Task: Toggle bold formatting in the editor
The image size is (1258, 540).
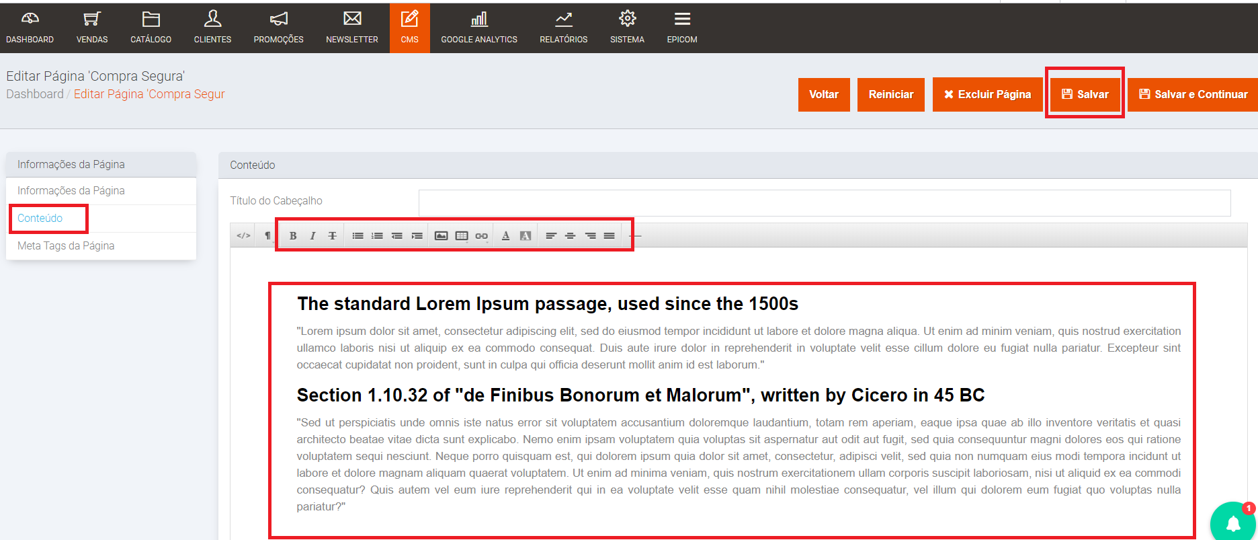Action: [293, 236]
